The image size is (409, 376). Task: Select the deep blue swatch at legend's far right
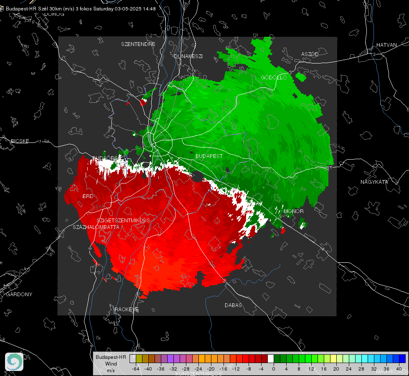(x=402, y=358)
